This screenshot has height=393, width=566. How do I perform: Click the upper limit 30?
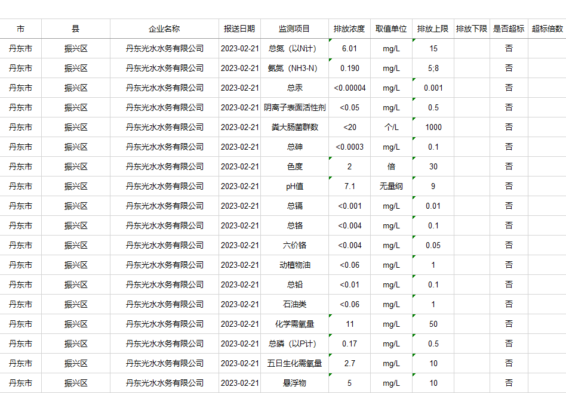pyautogui.click(x=433, y=166)
